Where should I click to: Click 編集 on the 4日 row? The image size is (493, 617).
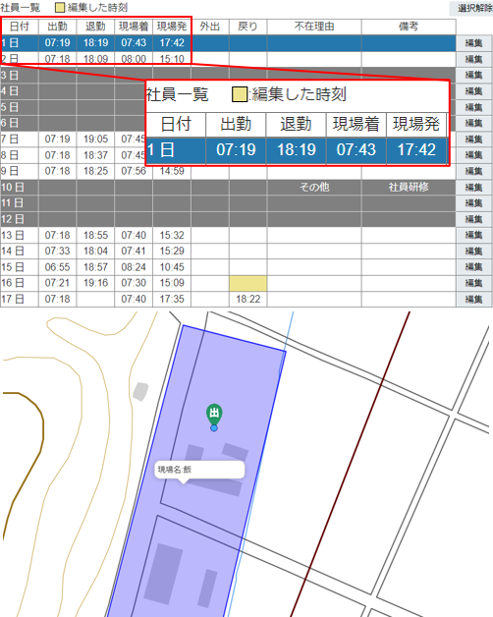(x=473, y=91)
